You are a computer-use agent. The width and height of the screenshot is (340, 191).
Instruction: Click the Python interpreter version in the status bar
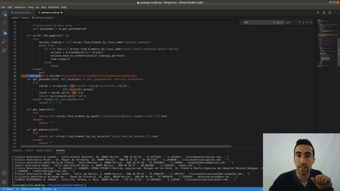pos(30,189)
